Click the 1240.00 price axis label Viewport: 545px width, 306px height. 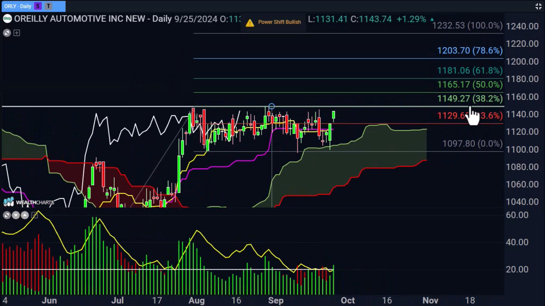point(522,26)
